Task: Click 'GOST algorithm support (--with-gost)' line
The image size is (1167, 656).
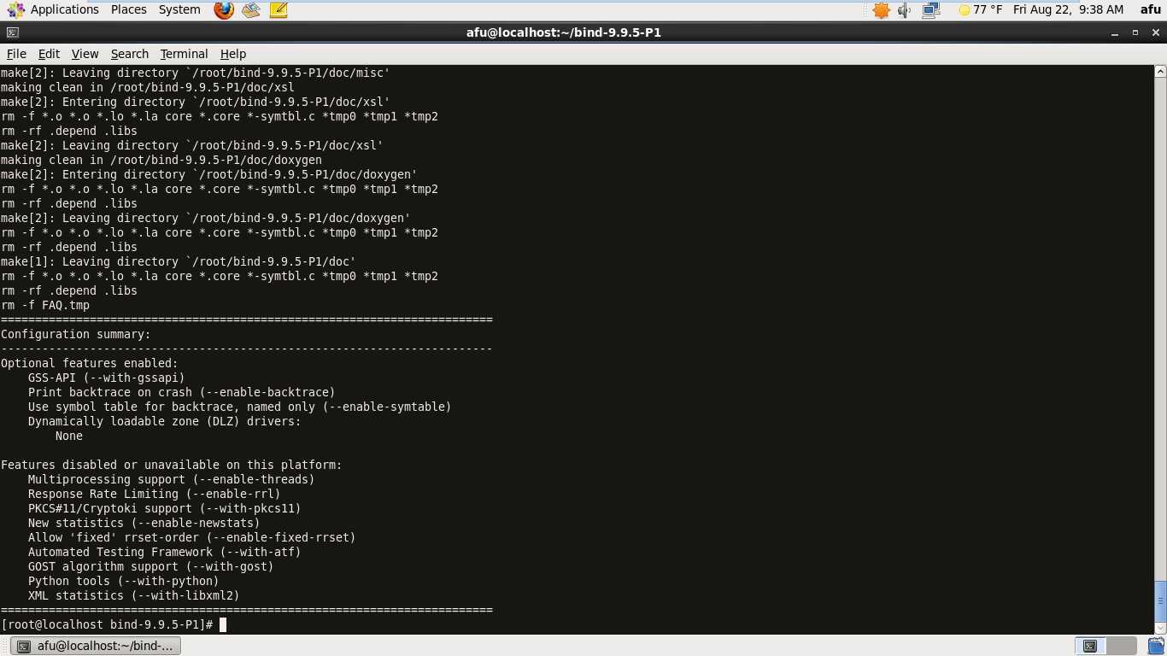Action: point(151,566)
